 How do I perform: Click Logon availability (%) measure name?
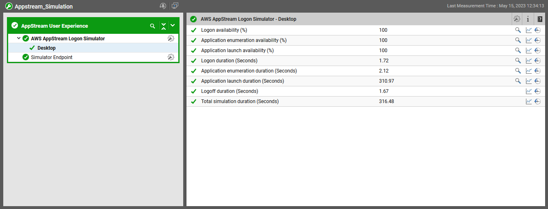[224, 30]
